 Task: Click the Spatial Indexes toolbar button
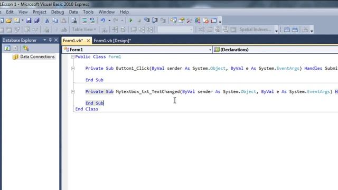click(x=255, y=30)
